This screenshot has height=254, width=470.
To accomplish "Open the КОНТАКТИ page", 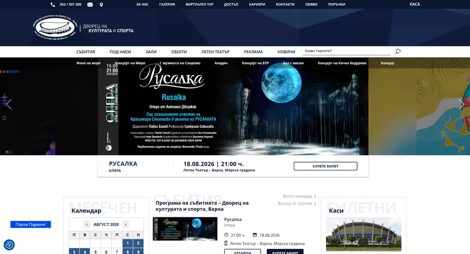I will click(x=285, y=5).
